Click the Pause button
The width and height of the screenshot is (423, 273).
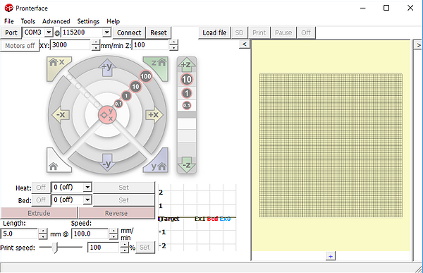tap(283, 32)
